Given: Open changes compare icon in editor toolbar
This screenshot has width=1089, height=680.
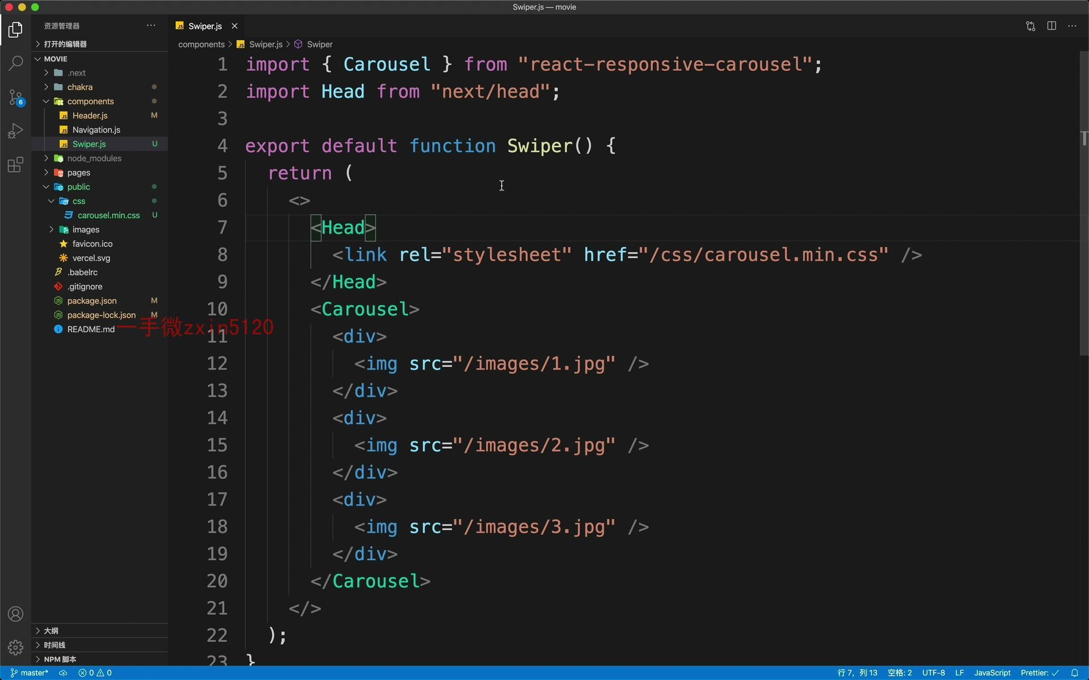Looking at the screenshot, I should [1031, 26].
